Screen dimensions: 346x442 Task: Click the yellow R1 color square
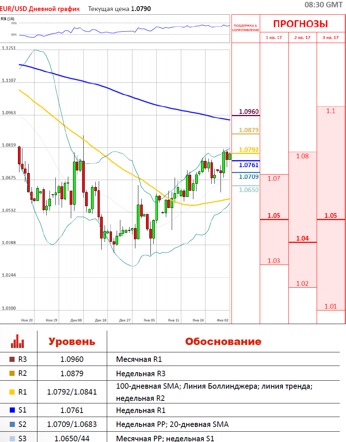point(12,392)
